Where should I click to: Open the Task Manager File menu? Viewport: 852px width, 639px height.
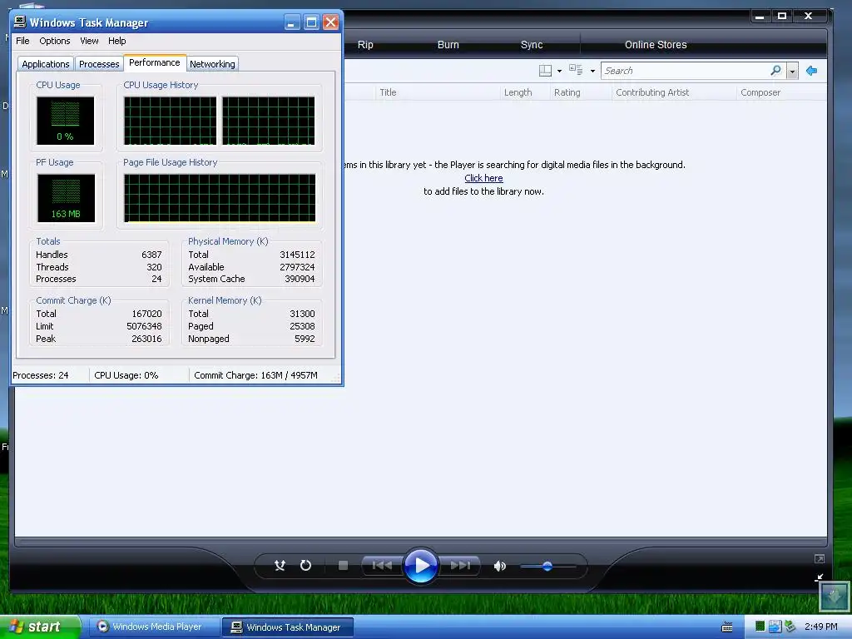pyautogui.click(x=22, y=41)
